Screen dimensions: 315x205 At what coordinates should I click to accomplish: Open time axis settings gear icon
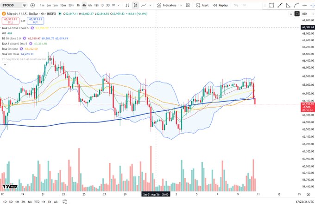pos(308,194)
